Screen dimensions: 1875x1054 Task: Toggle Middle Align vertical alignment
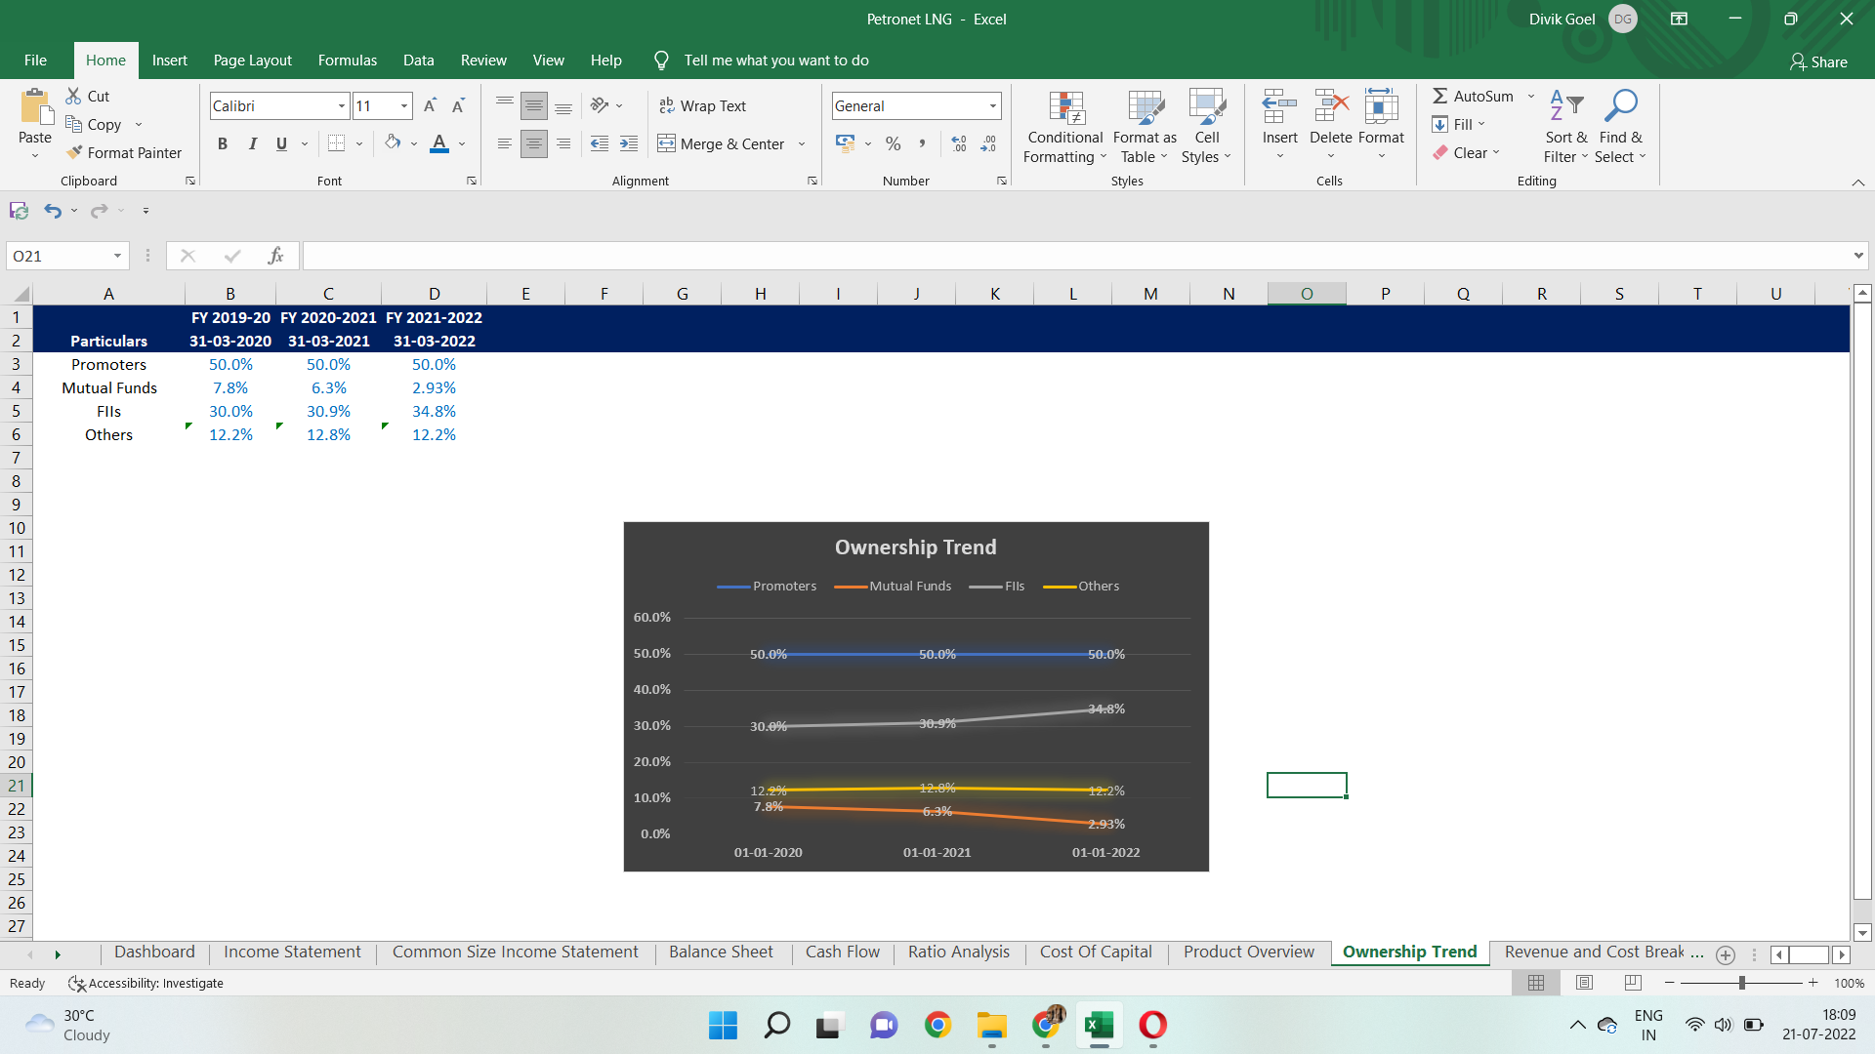534,105
